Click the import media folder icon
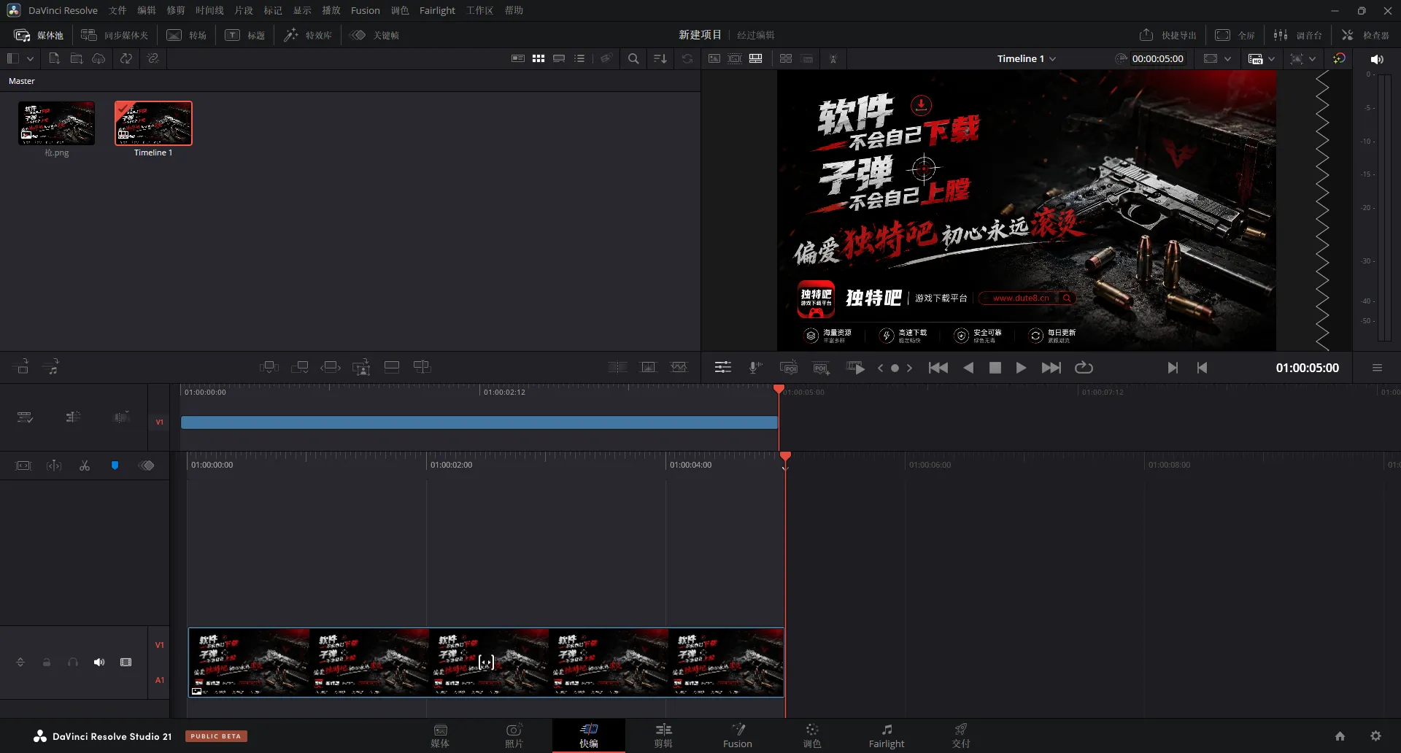This screenshot has height=753, width=1401. 76,58
